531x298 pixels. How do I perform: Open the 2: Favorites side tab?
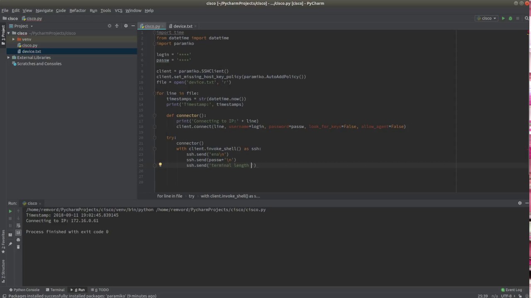coord(3,241)
